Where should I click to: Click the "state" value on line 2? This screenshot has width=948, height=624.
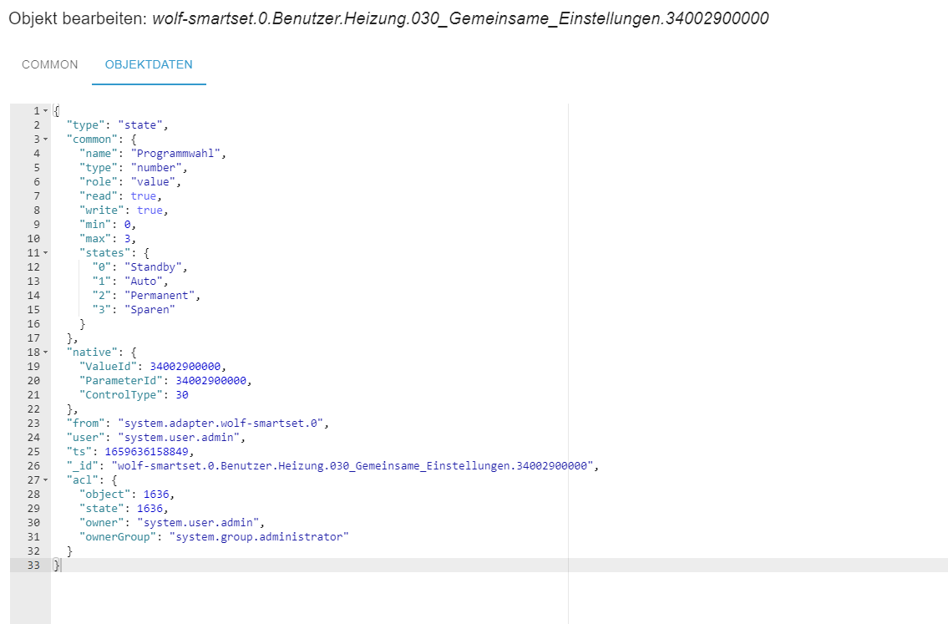click(140, 125)
